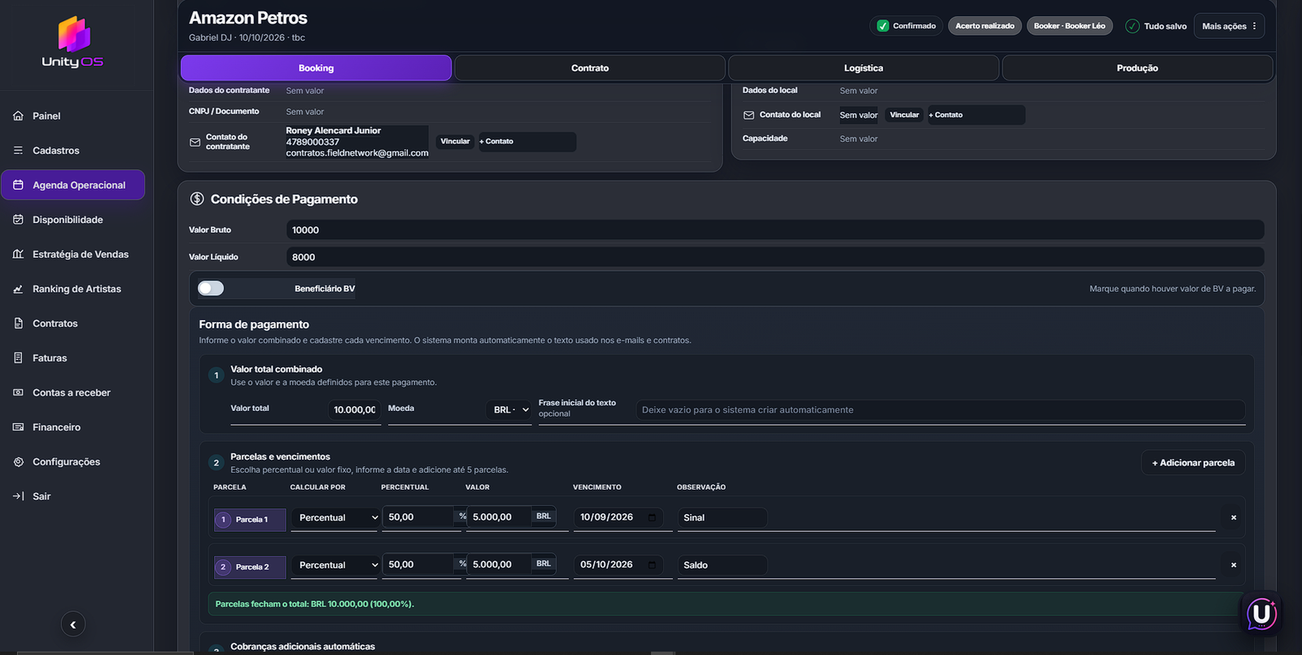
Task: Click Parcela 2 percentual 50,00 field
Action: tap(417, 564)
